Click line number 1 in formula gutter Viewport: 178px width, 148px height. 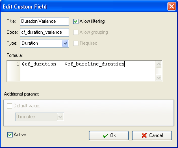(18, 64)
